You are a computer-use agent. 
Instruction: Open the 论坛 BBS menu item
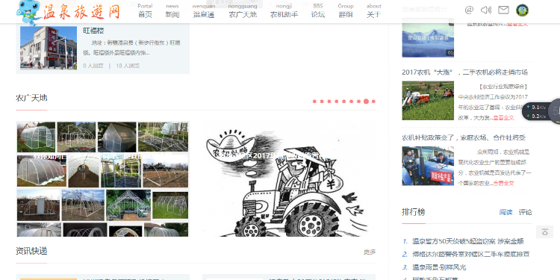point(318,10)
